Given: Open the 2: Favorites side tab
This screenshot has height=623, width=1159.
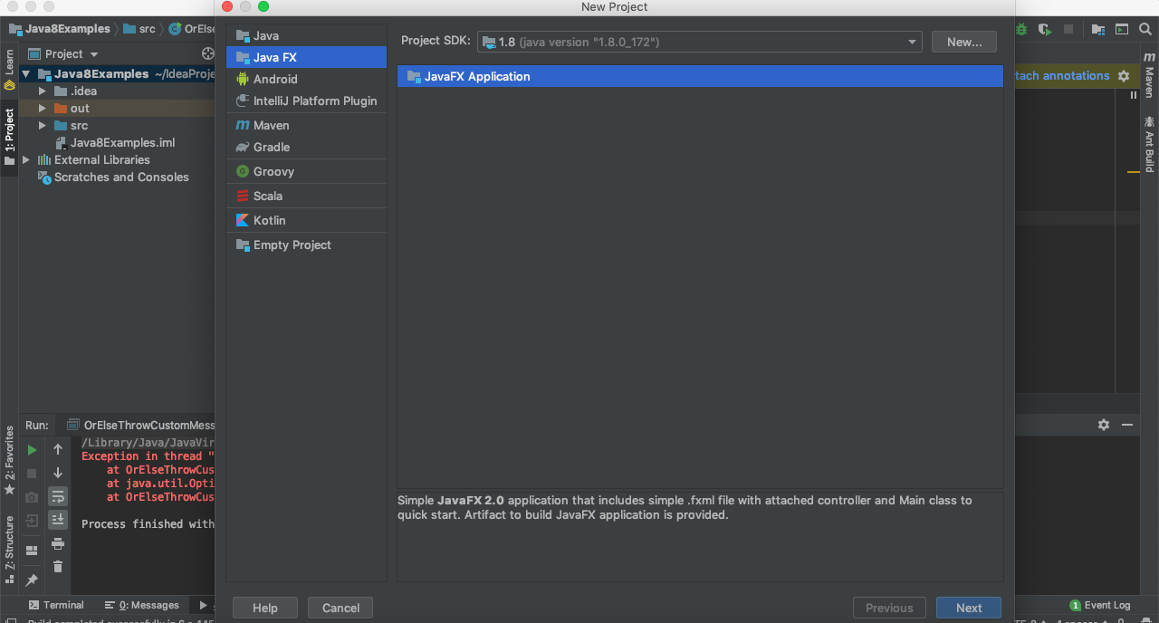Looking at the screenshot, I should point(9,459).
